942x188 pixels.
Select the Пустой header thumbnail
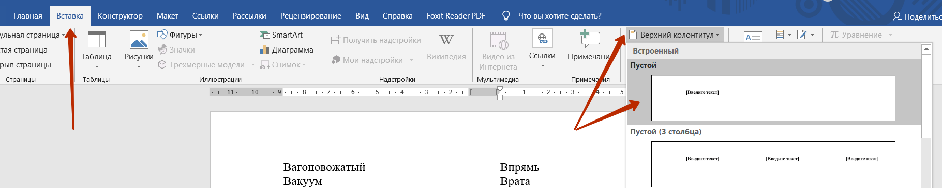[x=773, y=98]
